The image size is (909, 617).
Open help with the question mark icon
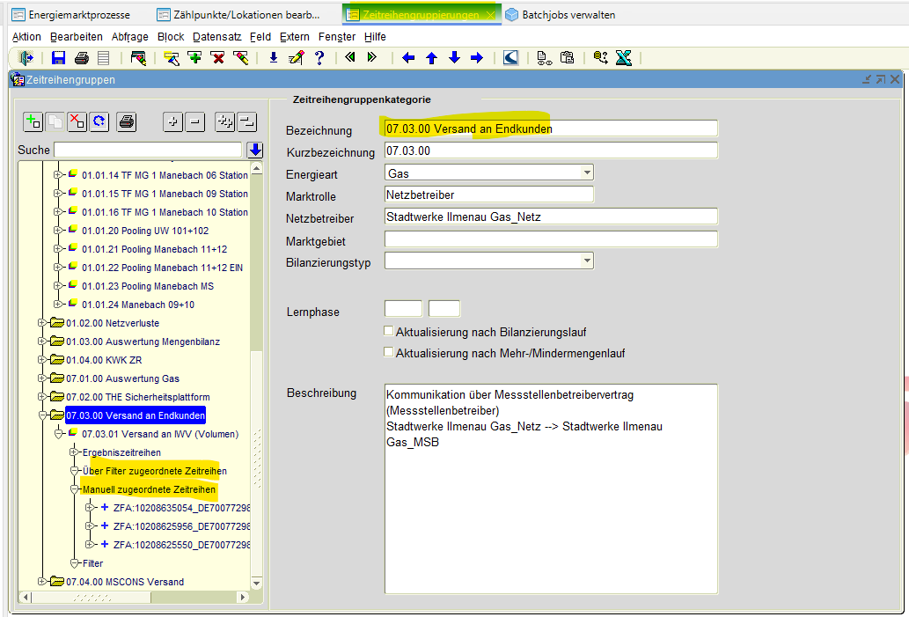point(319,58)
